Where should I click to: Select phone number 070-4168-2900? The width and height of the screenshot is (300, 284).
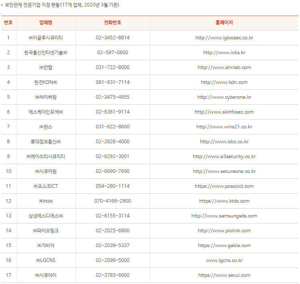pos(112,201)
